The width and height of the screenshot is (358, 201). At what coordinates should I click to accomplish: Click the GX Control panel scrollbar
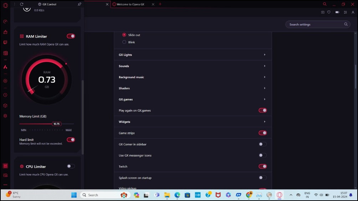pyautogui.click(x=83, y=117)
